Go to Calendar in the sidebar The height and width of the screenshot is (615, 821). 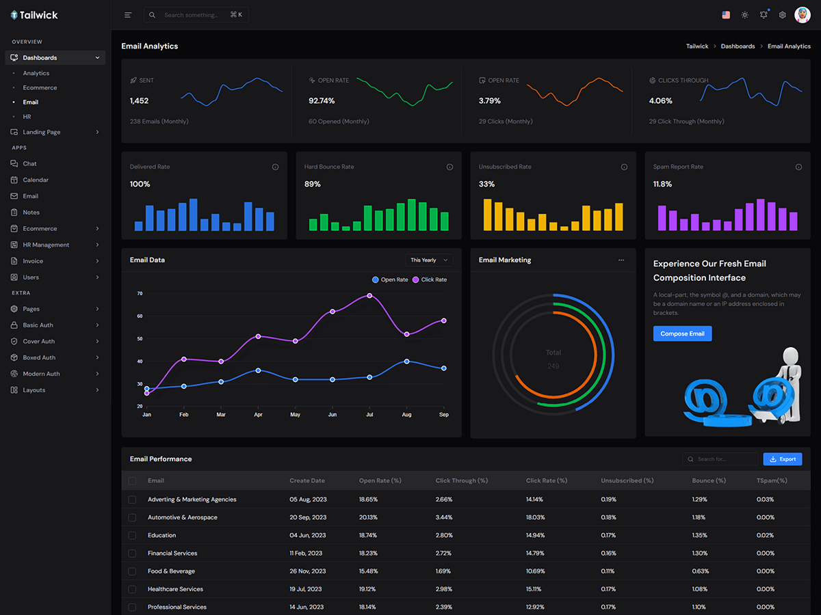pos(36,180)
